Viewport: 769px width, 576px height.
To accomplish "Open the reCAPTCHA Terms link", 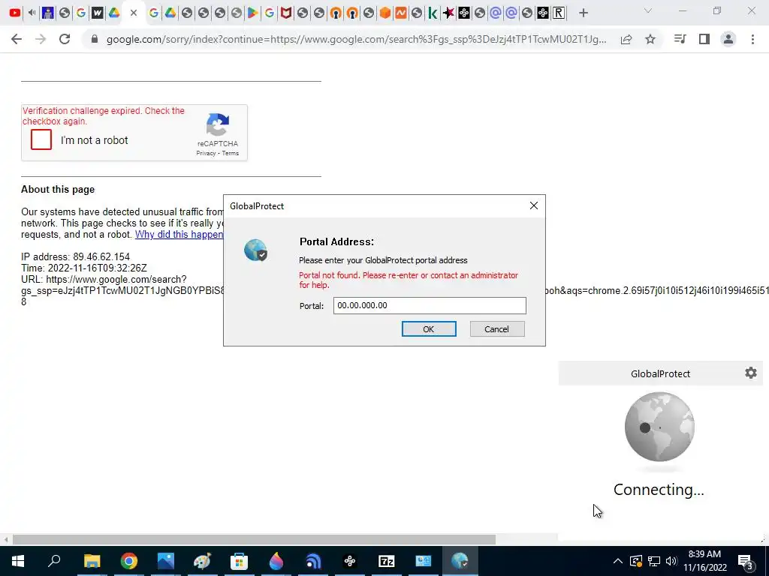I will tap(230, 153).
